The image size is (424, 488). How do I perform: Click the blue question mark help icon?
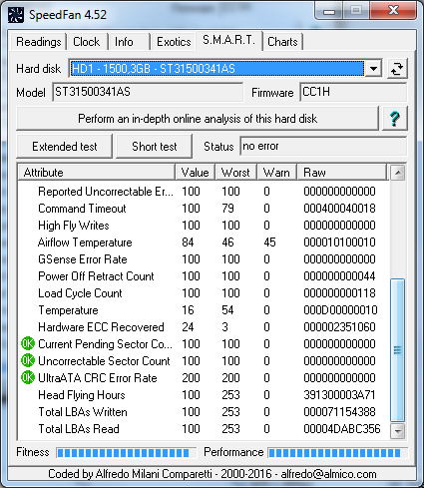[395, 119]
